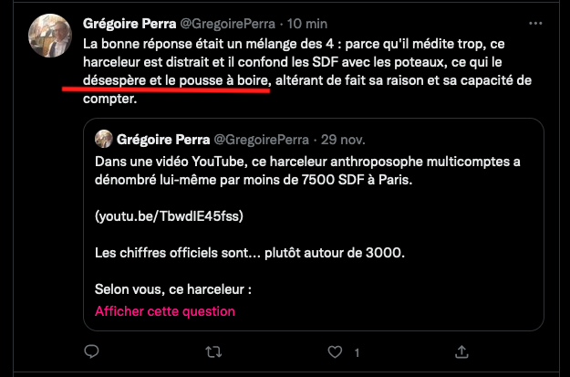This screenshot has width=570, height=377.
Task: Open small avatar inside the quoted tweet
Action: pos(104,139)
